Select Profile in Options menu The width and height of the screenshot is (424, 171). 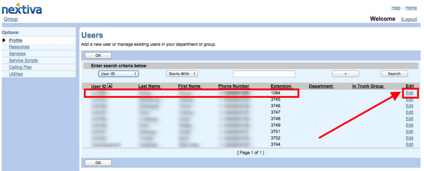[16, 40]
